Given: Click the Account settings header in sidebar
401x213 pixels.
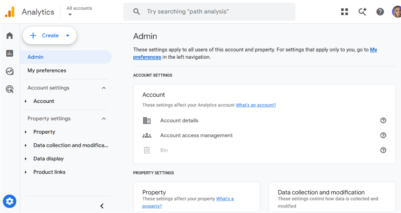Looking at the screenshot, I should pos(49,88).
